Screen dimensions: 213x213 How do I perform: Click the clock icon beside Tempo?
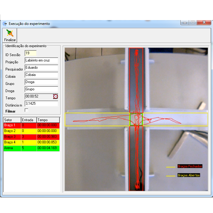click(55, 96)
